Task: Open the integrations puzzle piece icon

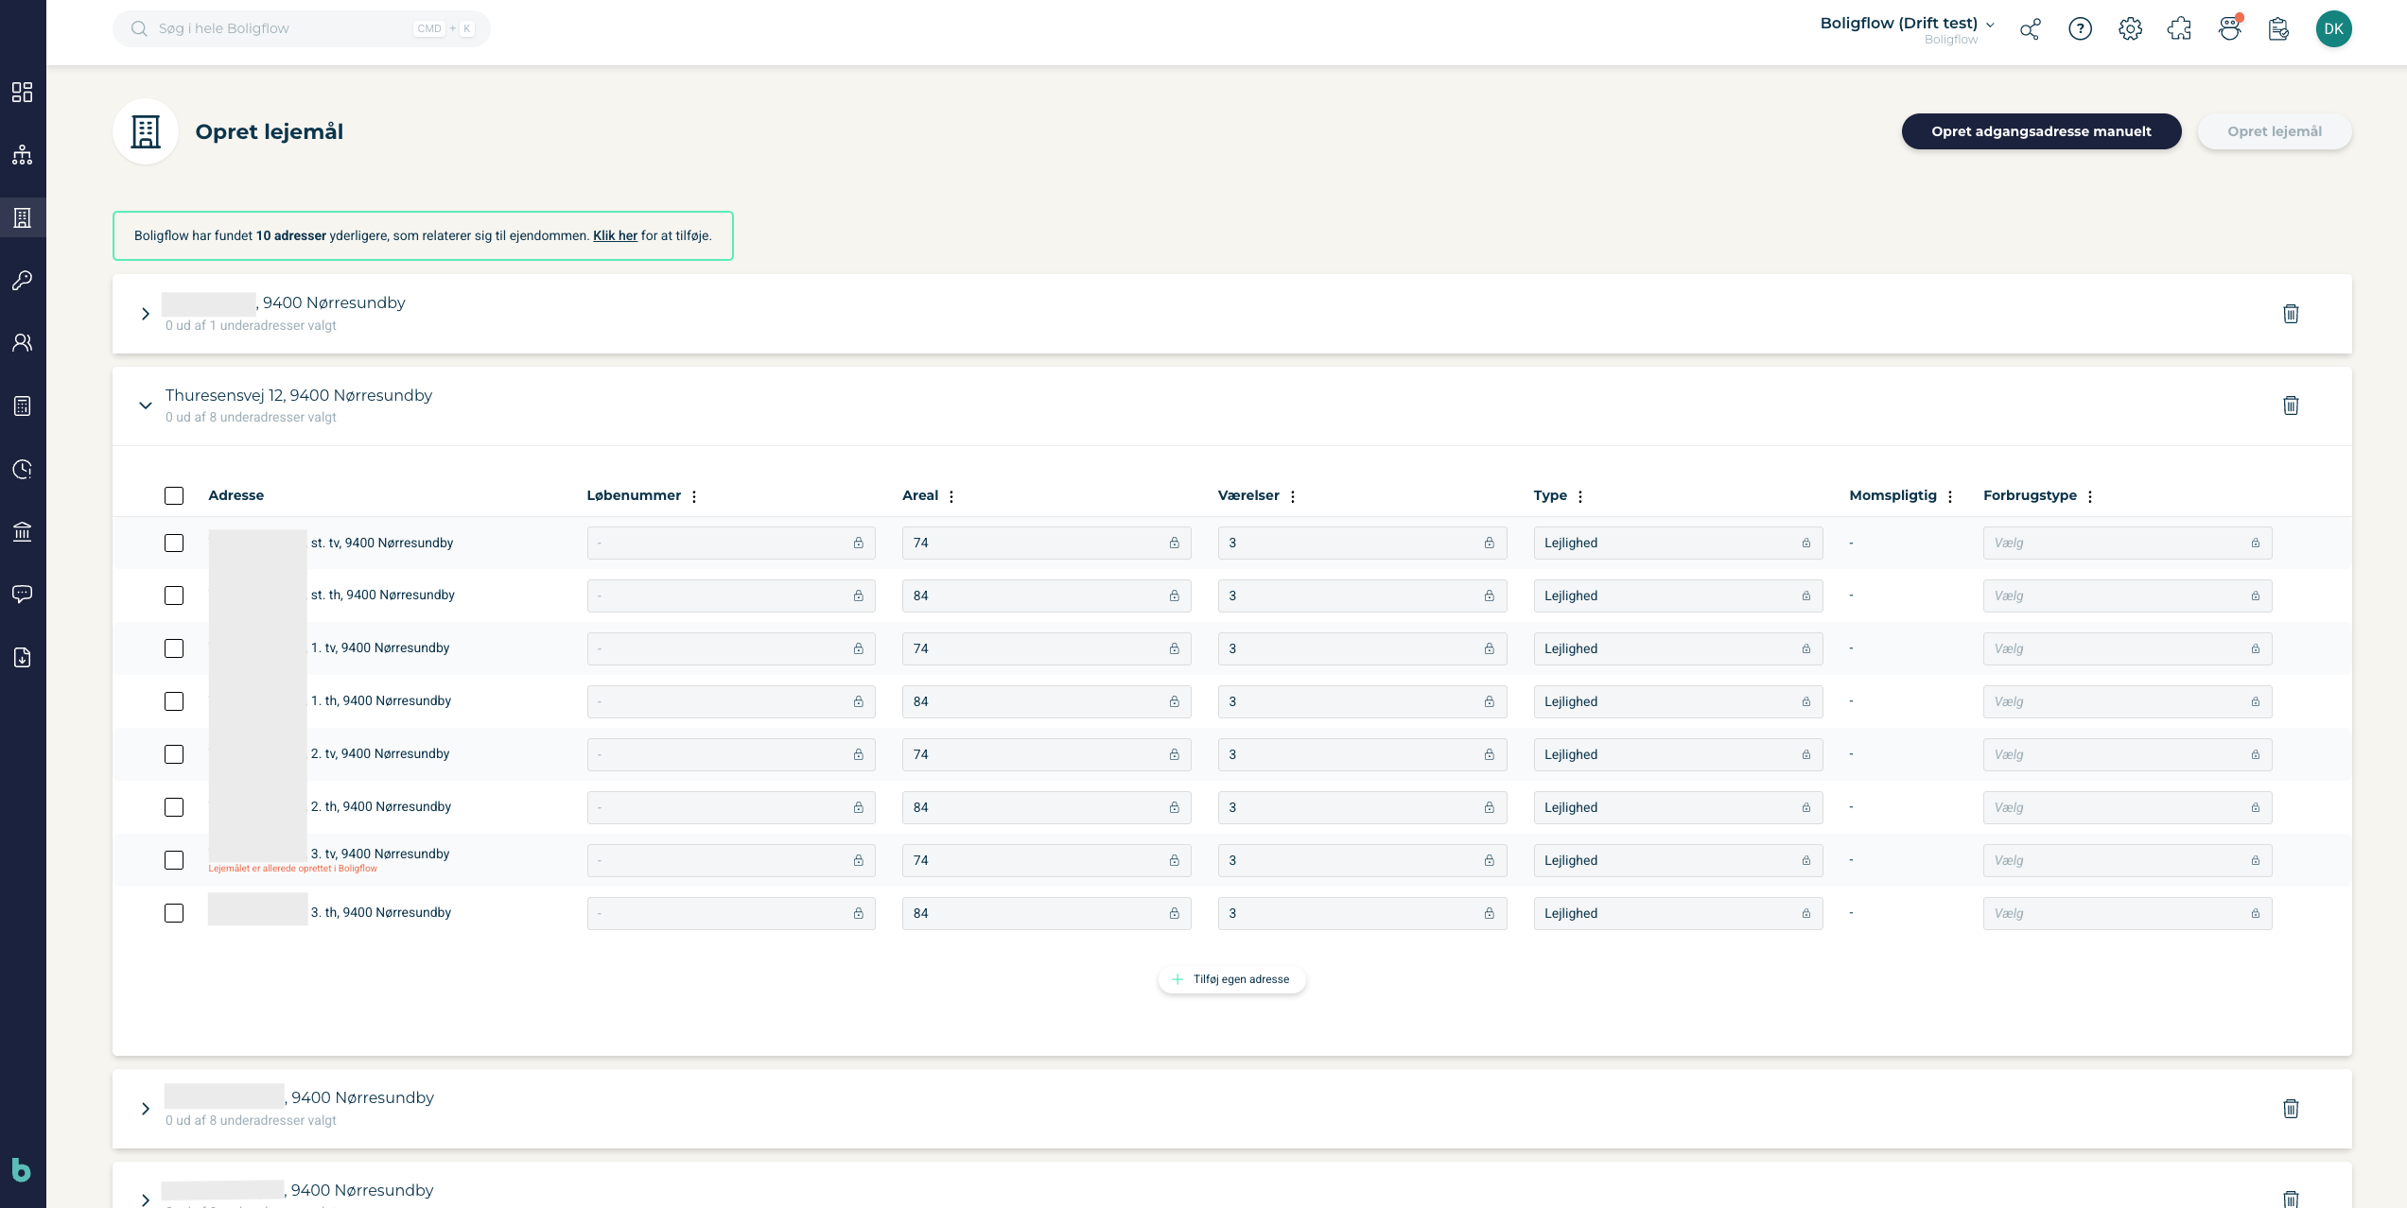Action: [x=2179, y=29]
